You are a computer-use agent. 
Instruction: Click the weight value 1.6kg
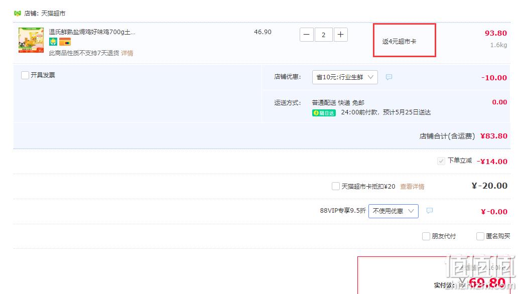point(498,45)
